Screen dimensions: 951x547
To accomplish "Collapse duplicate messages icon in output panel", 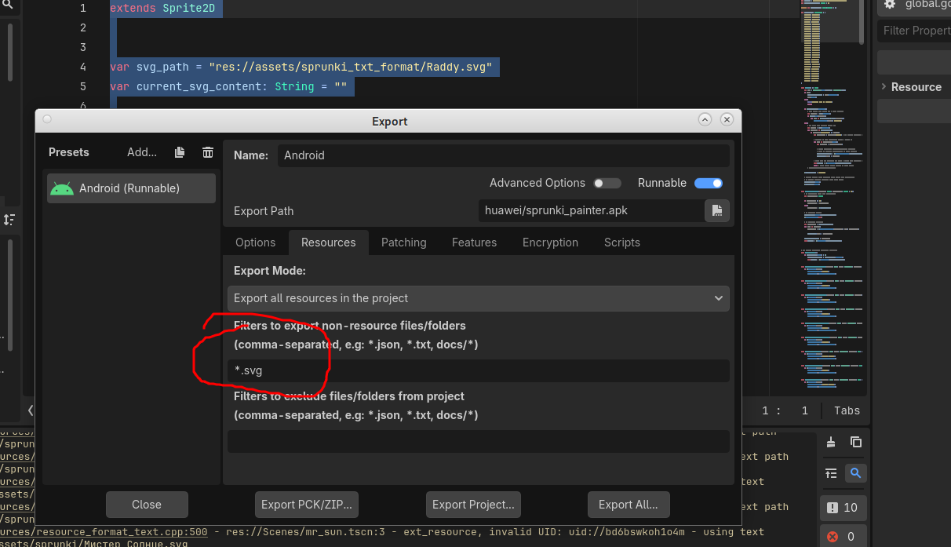I will [x=831, y=472].
